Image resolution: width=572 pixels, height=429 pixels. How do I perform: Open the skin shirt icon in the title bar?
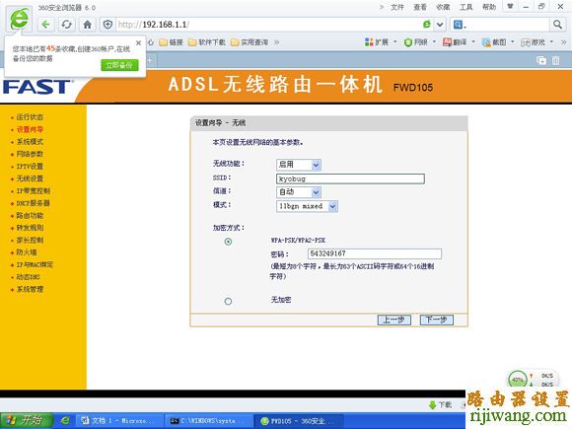(510, 7)
